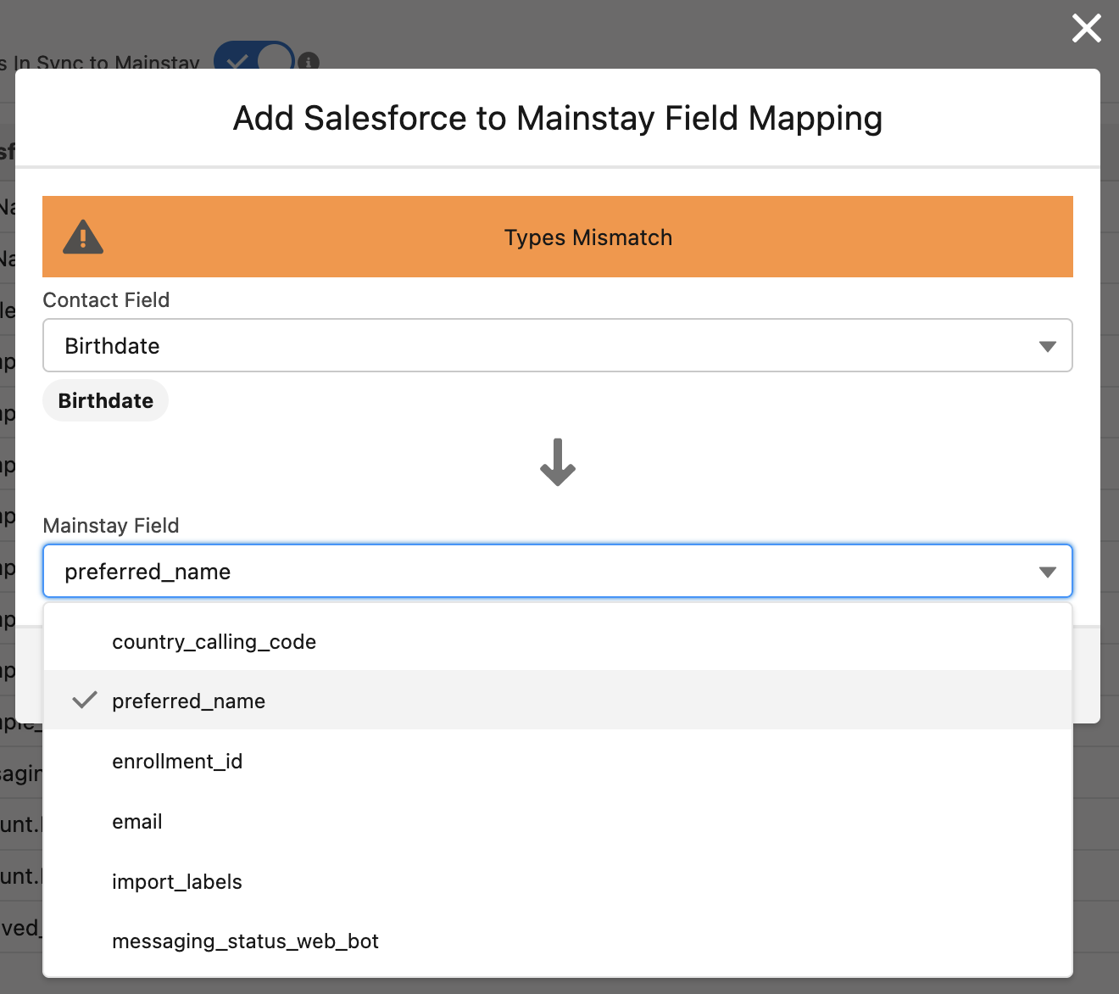Viewport: 1119px width, 994px height.
Task: Toggle the Sync to Mainstay switch
Action: [x=254, y=57]
